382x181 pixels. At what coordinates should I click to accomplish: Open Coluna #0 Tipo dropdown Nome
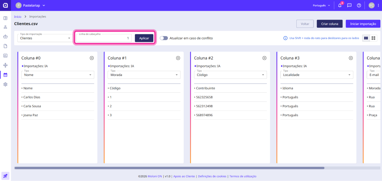coord(58,75)
